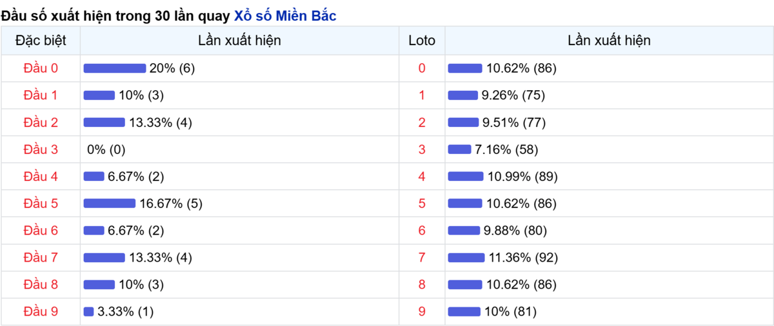Select the Đầu 9 row label
The height and width of the screenshot is (326, 774).
[41, 312]
